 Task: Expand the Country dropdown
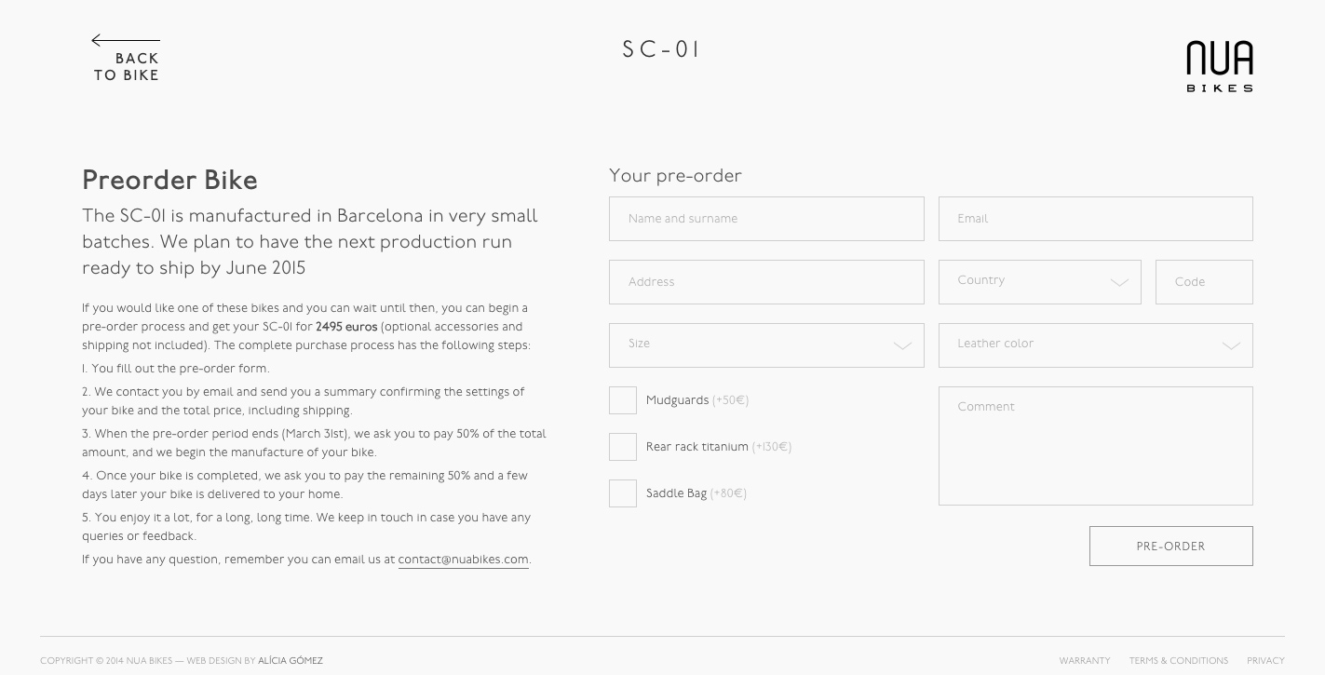point(1039,282)
